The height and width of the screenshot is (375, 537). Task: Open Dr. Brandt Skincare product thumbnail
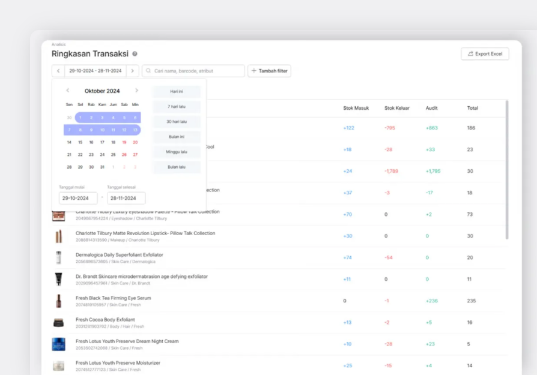coord(58,279)
